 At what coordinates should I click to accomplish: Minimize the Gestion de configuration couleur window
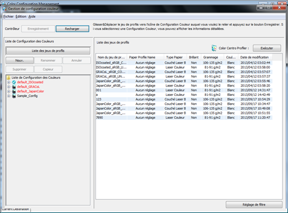261,8
